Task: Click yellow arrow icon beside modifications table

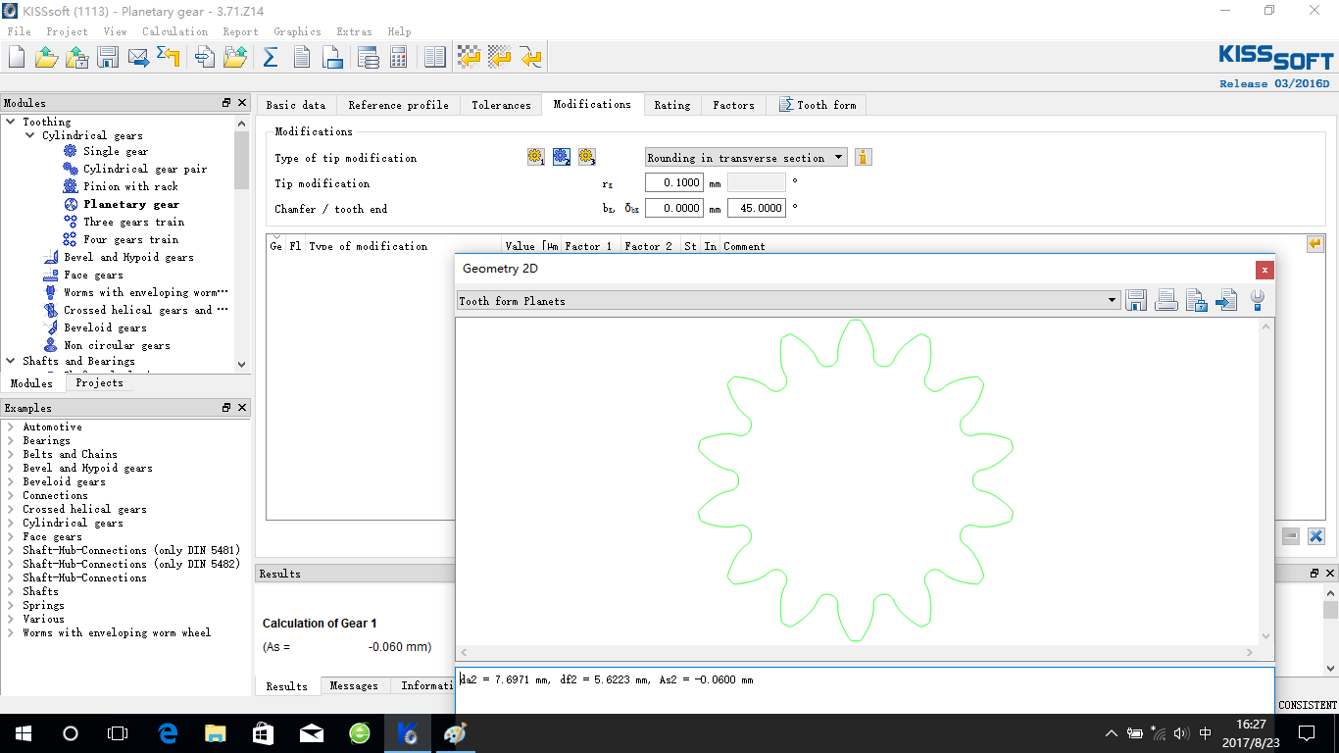Action: point(1315,244)
